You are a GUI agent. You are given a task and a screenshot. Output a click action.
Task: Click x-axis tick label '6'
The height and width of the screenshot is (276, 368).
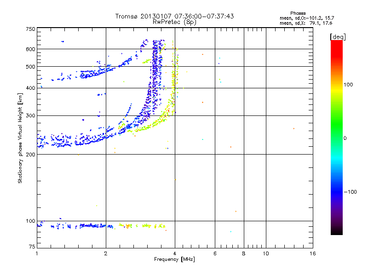pos(215,253)
